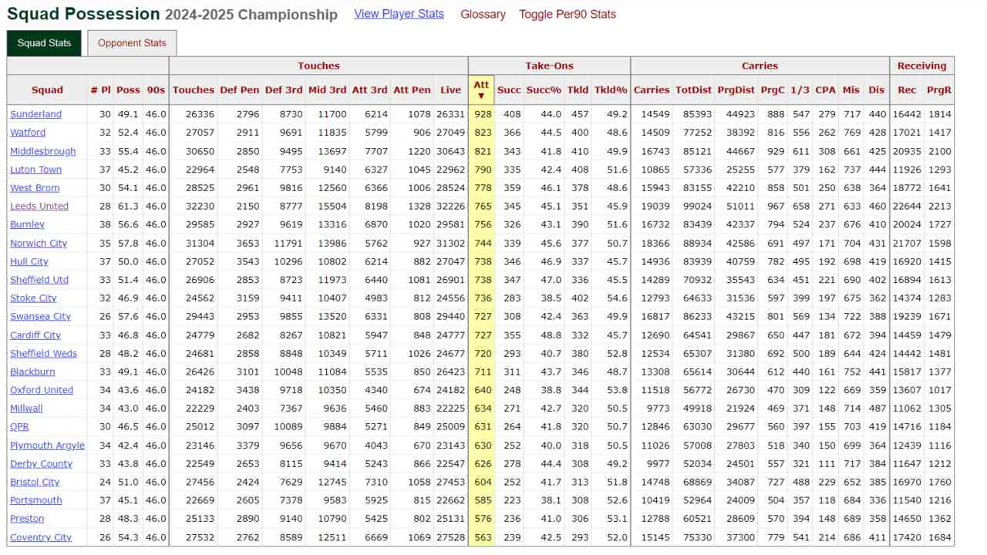Sort by Succ column header
This screenshot has width=987, height=555.
pyautogui.click(x=509, y=90)
